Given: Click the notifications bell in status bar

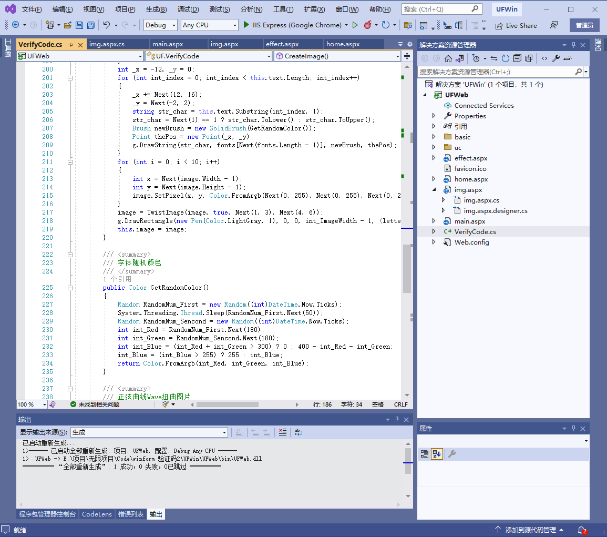Looking at the screenshot, I should pyautogui.click(x=582, y=530).
